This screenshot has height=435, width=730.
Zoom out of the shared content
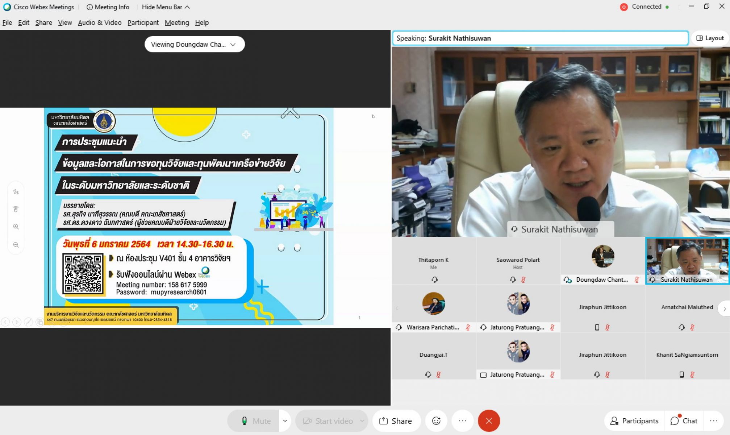point(16,245)
